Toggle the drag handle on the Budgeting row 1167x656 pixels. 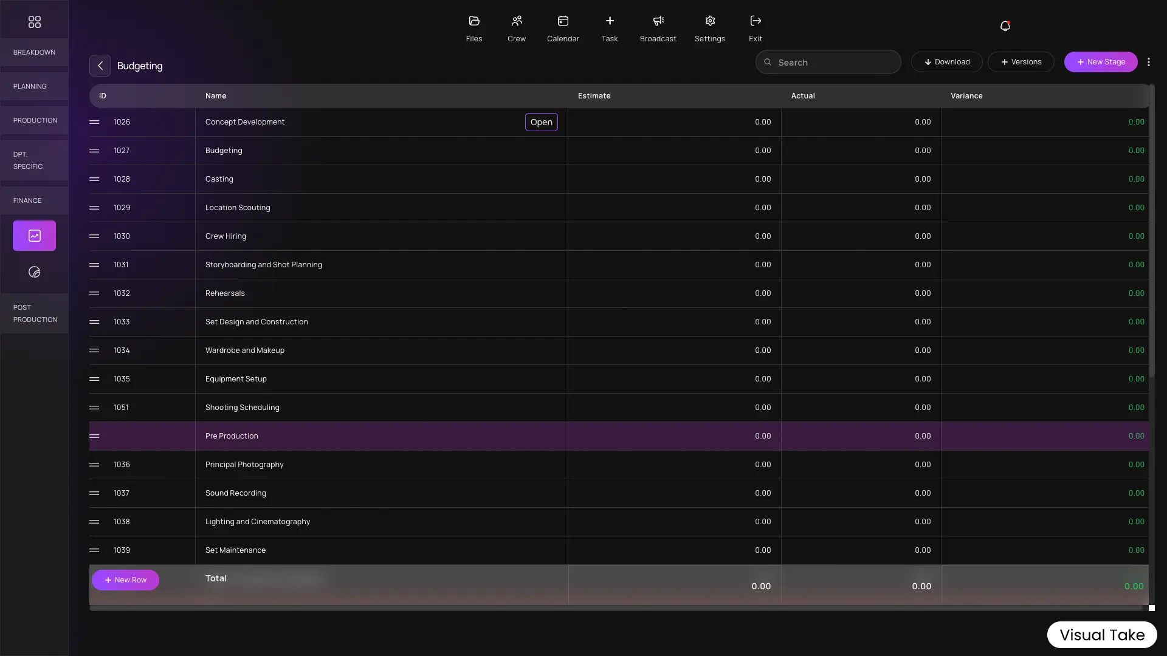[x=94, y=150]
